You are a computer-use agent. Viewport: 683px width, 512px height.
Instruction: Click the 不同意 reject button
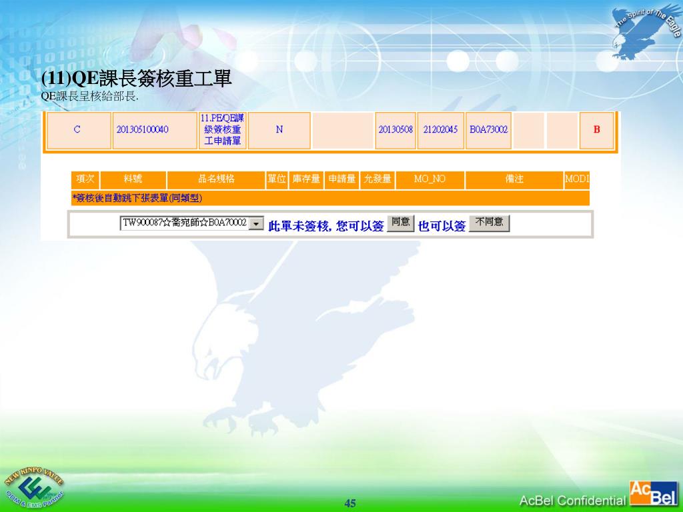(489, 223)
